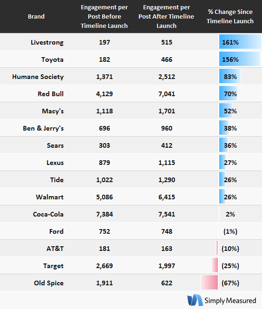Click the Target red negative bar
262x309 pixels.
pos(215,265)
